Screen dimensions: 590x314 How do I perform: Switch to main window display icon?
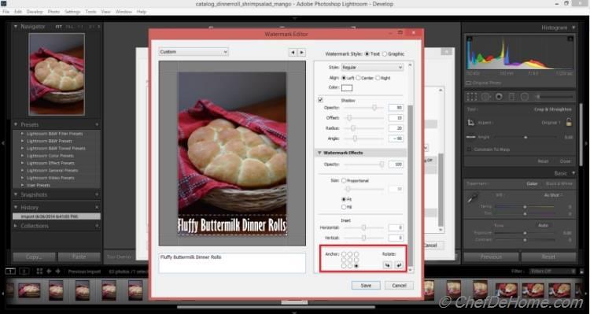click(10, 271)
